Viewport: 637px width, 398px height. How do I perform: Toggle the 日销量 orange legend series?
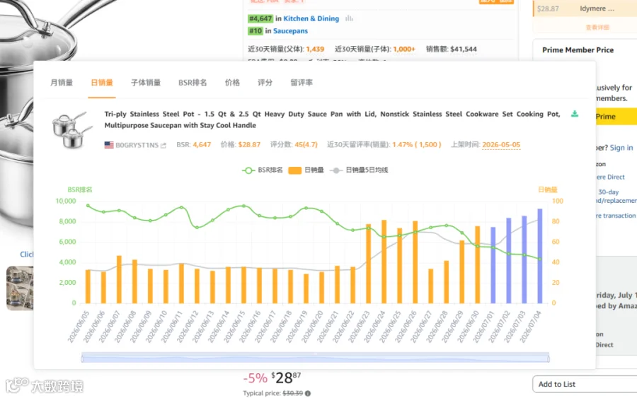306,170
